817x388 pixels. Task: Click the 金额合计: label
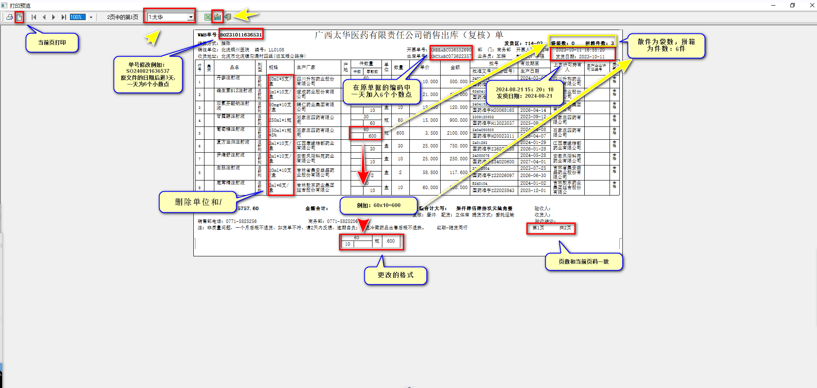[x=316, y=209]
